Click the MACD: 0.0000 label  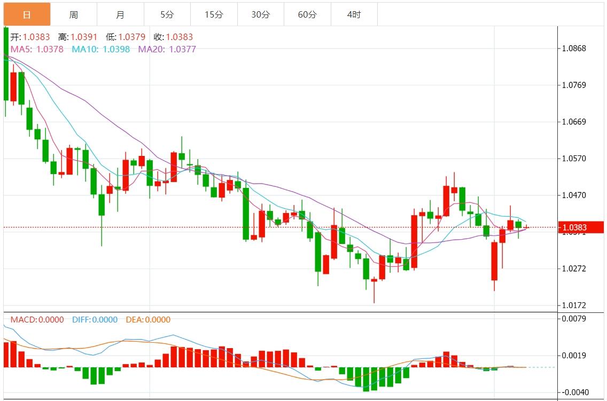37,319
